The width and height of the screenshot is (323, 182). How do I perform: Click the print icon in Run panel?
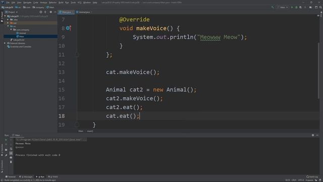click(x=11, y=158)
